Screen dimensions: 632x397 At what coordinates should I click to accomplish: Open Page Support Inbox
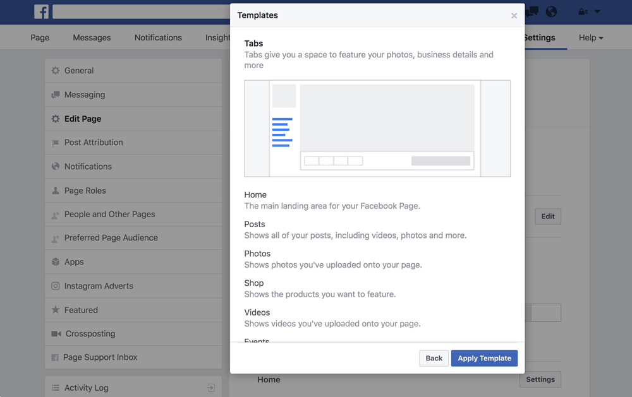point(133,357)
